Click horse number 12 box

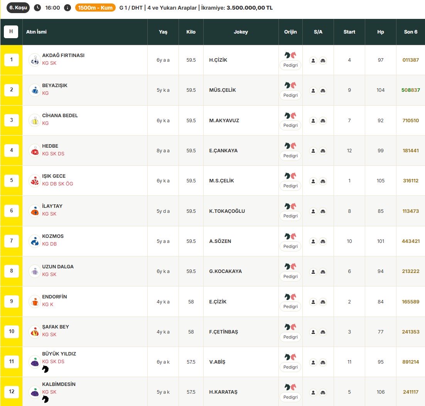coord(12,392)
